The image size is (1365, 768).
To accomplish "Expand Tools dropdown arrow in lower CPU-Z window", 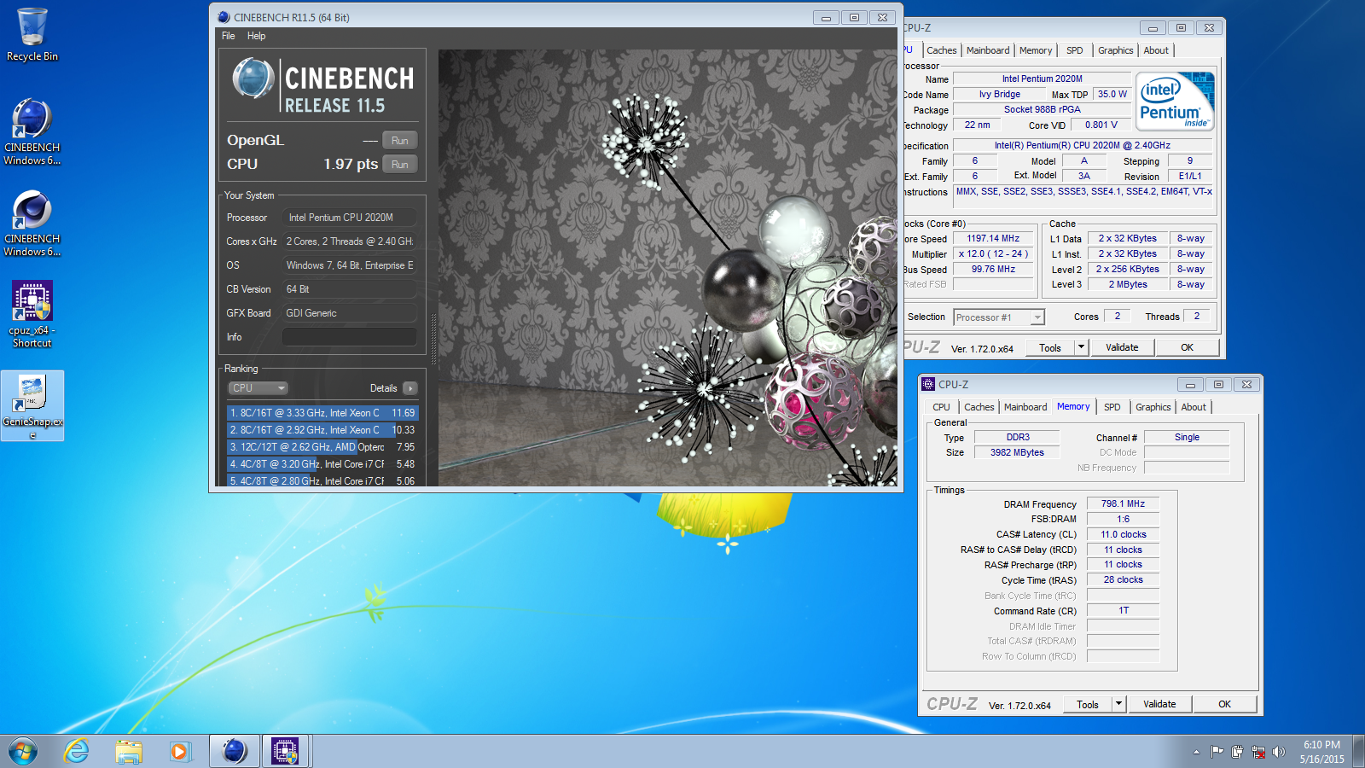I will click(x=1119, y=705).
